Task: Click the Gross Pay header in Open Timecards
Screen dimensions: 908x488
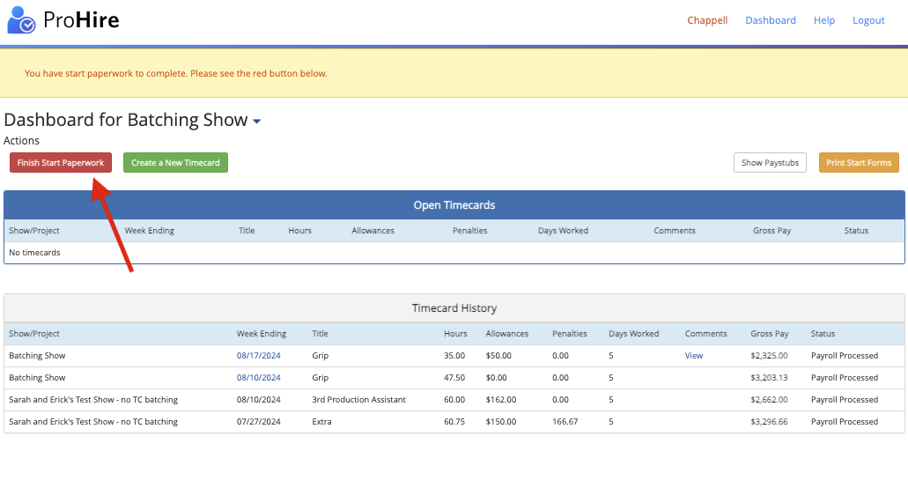Action: click(x=771, y=231)
